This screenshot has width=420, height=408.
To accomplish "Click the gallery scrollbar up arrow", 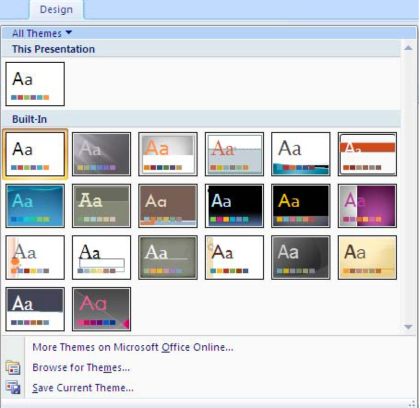I will (x=408, y=48).
